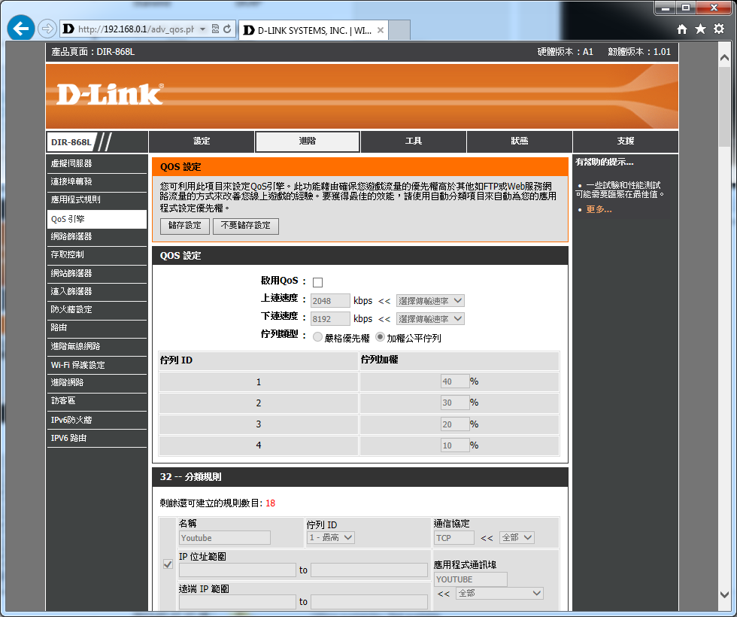Open the 上連速度 transfer rate dropdown
The height and width of the screenshot is (617, 737).
click(430, 300)
